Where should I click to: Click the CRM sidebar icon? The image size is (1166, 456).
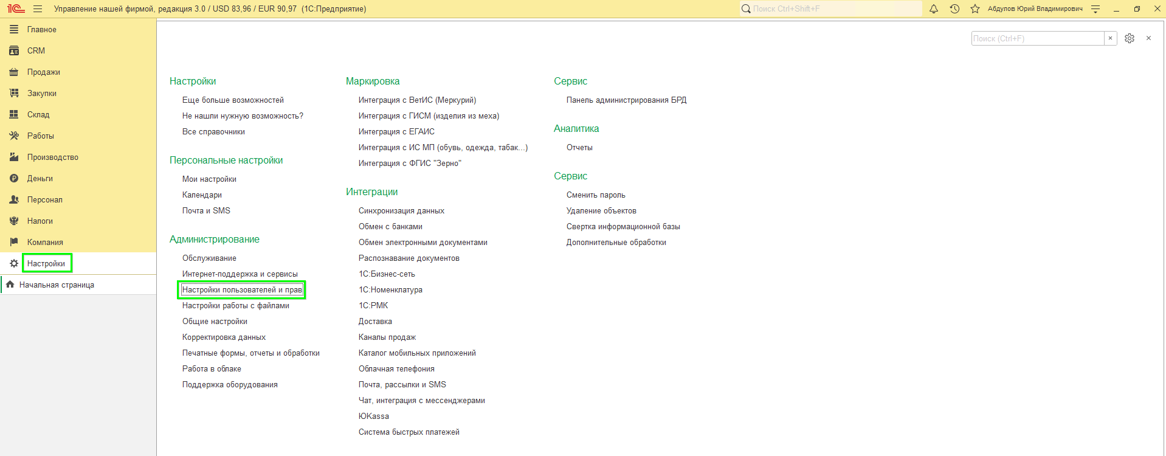pos(14,50)
